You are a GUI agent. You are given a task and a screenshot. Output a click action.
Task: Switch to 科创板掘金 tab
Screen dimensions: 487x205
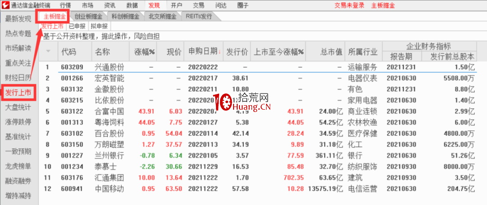[x=125, y=17]
